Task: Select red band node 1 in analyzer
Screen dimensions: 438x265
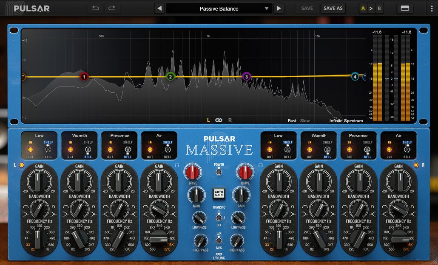Action: (84, 77)
